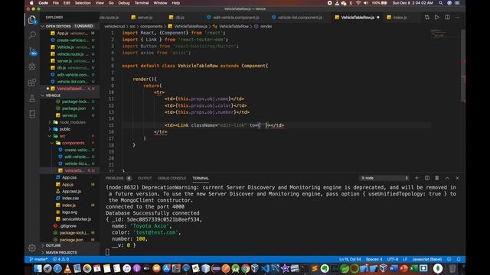Click LF end-of-line setting

(x=405, y=259)
